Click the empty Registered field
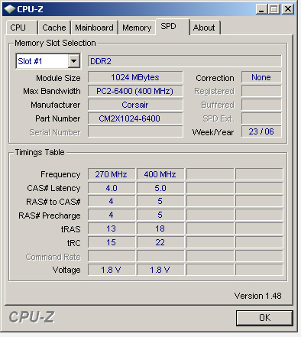 click(x=261, y=91)
